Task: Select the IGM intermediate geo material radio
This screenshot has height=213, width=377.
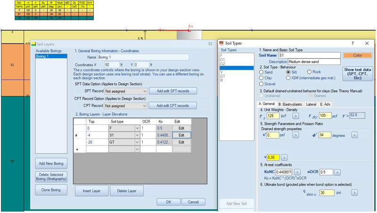Action: coord(288,78)
